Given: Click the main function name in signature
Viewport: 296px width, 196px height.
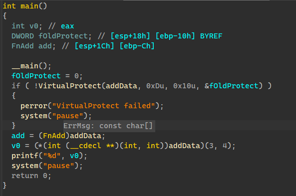Looking at the screenshot, I should pyautogui.click(x=29, y=6).
